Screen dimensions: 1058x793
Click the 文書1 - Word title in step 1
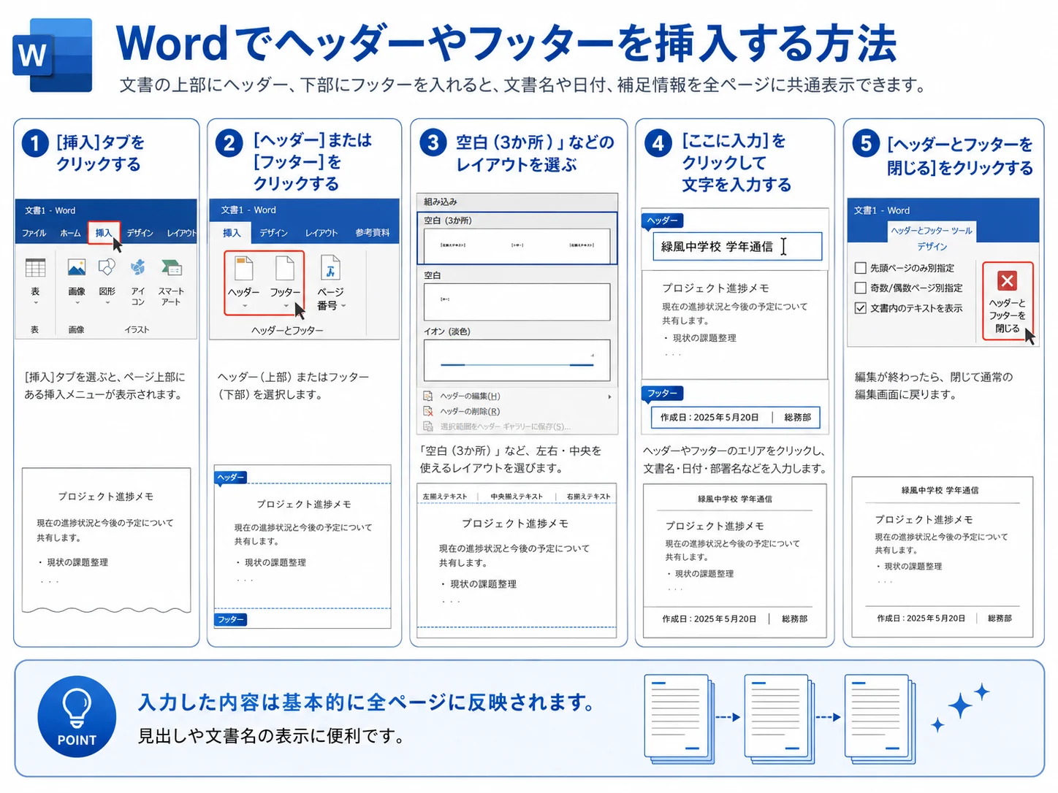[50, 210]
